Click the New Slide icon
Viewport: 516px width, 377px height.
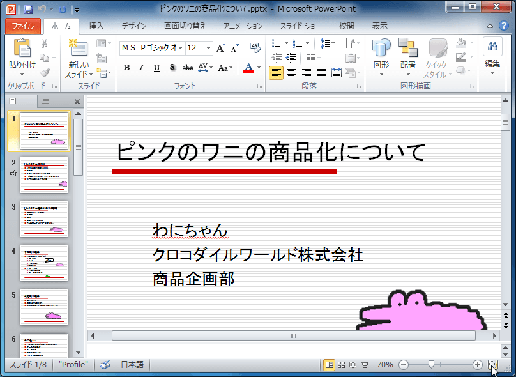click(x=78, y=47)
